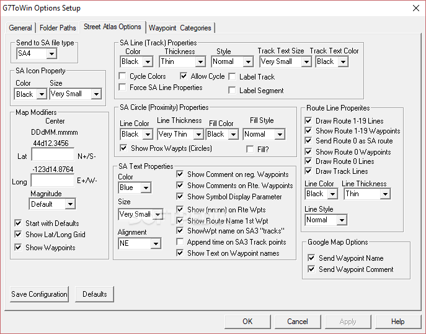The height and width of the screenshot is (334, 426).
Task: Toggle Show Lat/Long Grid checkbox
Action: point(18,235)
